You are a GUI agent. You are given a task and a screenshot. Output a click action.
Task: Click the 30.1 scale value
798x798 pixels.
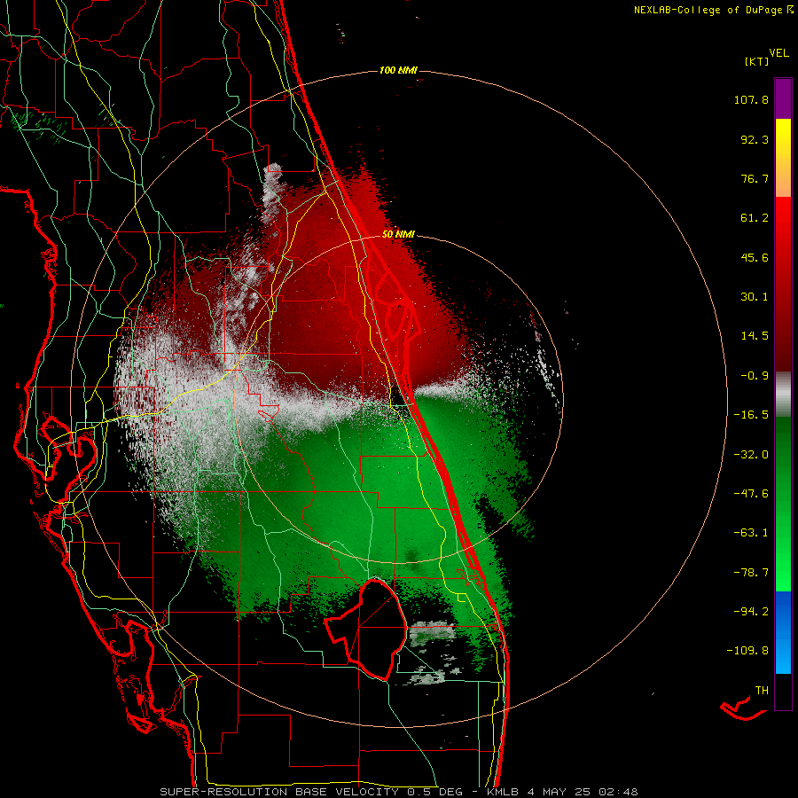tap(755, 297)
